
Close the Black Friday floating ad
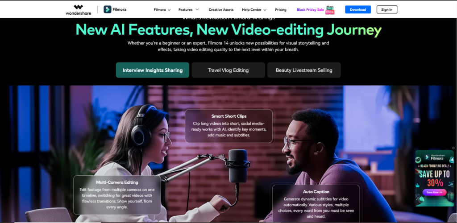[x=453, y=148]
